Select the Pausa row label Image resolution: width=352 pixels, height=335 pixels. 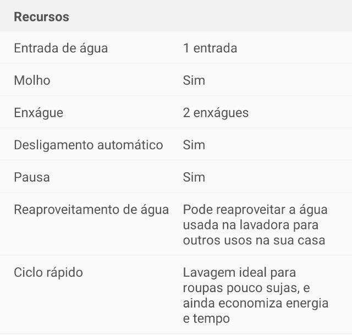(x=32, y=177)
